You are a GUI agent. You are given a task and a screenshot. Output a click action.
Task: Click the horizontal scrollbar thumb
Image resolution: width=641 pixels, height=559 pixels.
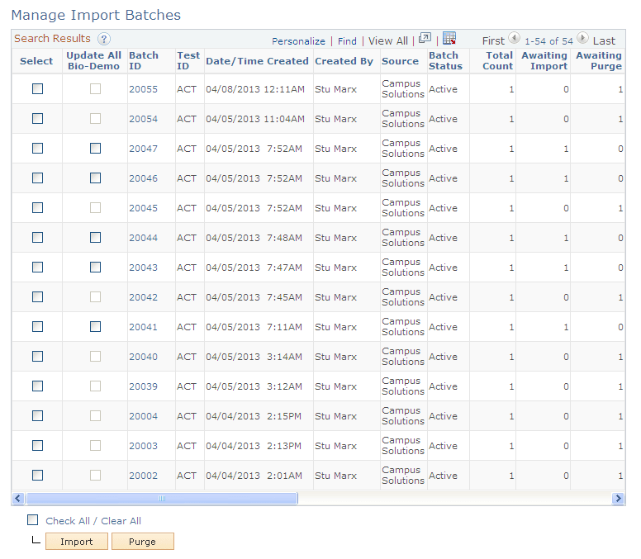point(161,498)
